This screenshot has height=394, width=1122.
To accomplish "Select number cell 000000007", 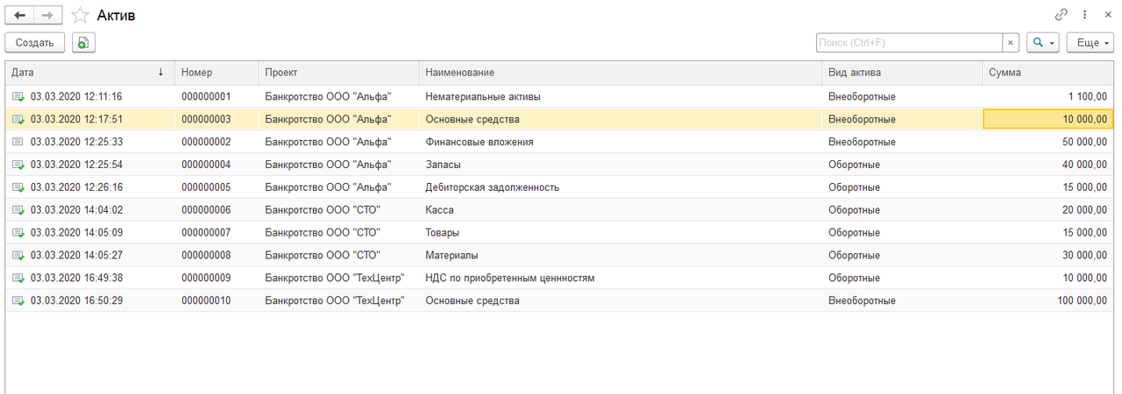I will click(x=217, y=233).
